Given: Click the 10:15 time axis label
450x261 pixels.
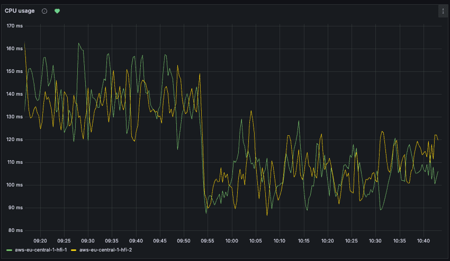Looking at the screenshot, I should (x=304, y=241).
